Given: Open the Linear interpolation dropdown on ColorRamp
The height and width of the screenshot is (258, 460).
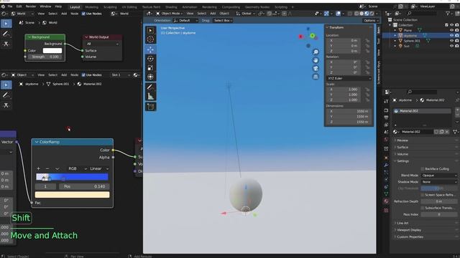Looking at the screenshot, I should click(99, 168).
